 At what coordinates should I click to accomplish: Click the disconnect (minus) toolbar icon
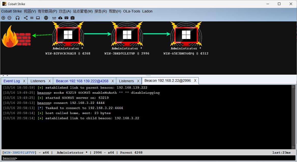point(9,18)
